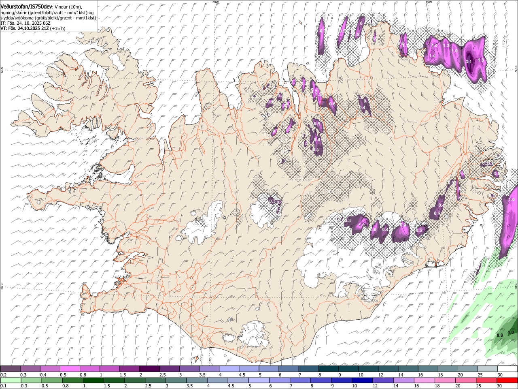Click the Veðurstofan/IS750dev title text
518x389 pixels.
[26, 6]
